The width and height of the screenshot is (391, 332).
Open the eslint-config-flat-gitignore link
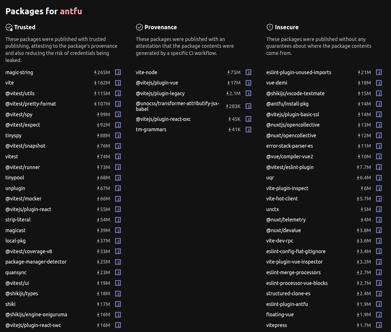coord(296,251)
